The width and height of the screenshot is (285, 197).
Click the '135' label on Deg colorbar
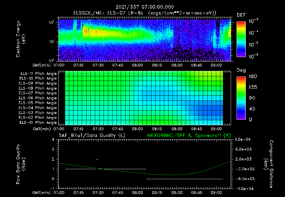[x=253, y=87]
